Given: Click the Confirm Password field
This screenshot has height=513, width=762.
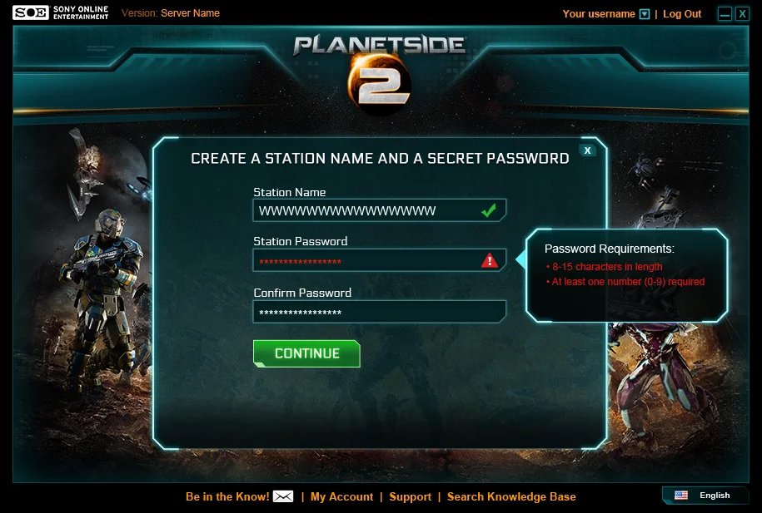Looking at the screenshot, I should coord(380,312).
